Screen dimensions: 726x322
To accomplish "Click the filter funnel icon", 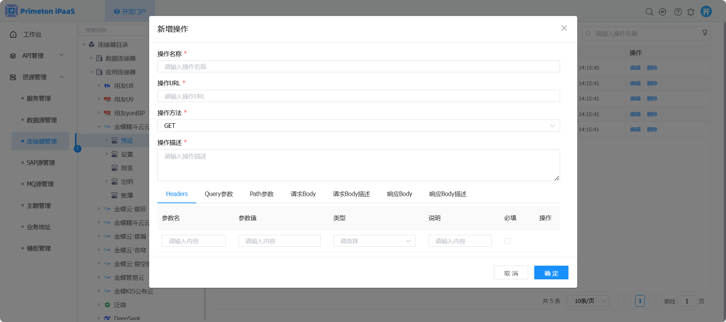I will click(x=705, y=33).
